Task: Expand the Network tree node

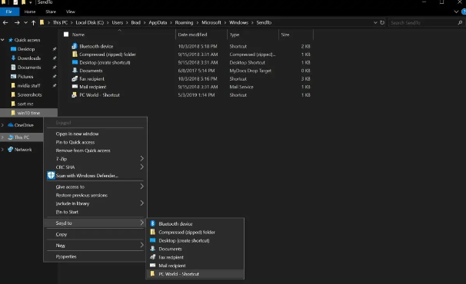Action: click(2, 149)
